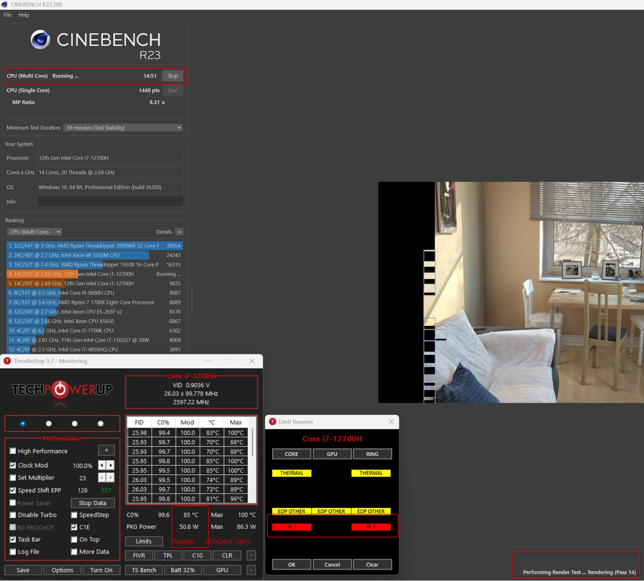644x581 pixels.
Task: Enable the More Data checkbox
Action: pyautogui.click(x=74, y=552)
